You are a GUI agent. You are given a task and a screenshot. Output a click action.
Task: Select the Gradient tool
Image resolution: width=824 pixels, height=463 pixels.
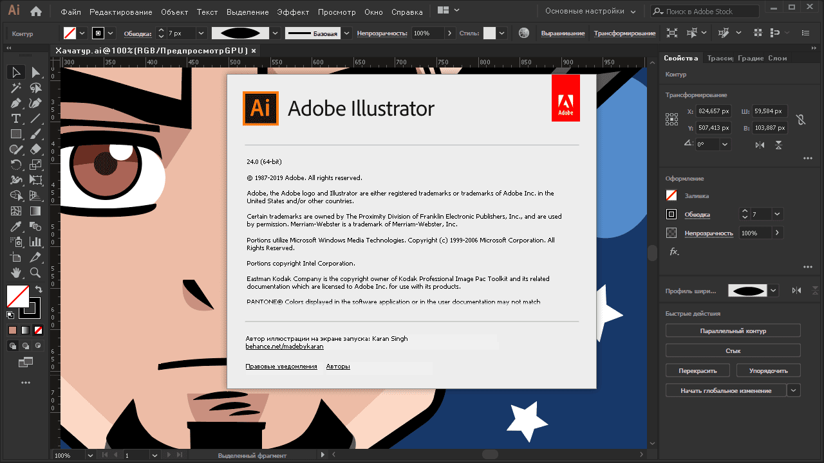pos(36,211)
